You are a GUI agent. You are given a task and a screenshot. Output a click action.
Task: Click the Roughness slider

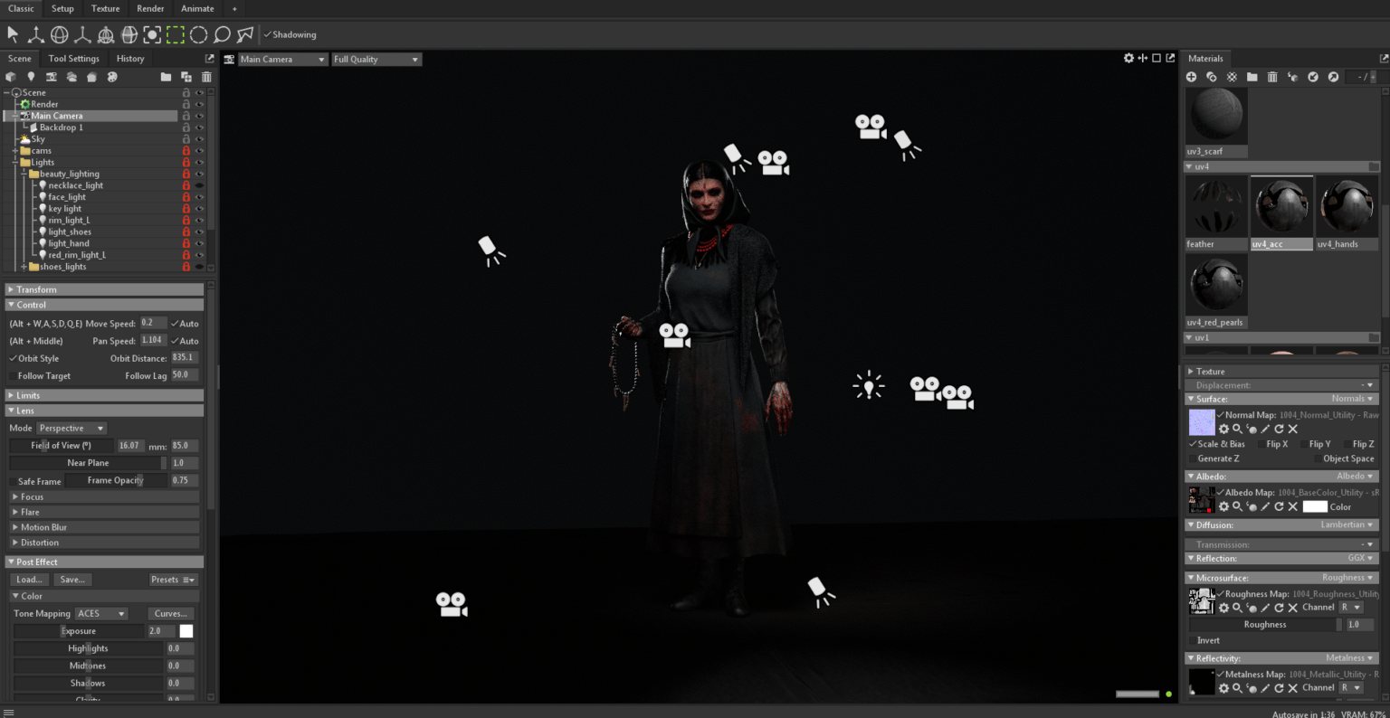[1265, 624]
